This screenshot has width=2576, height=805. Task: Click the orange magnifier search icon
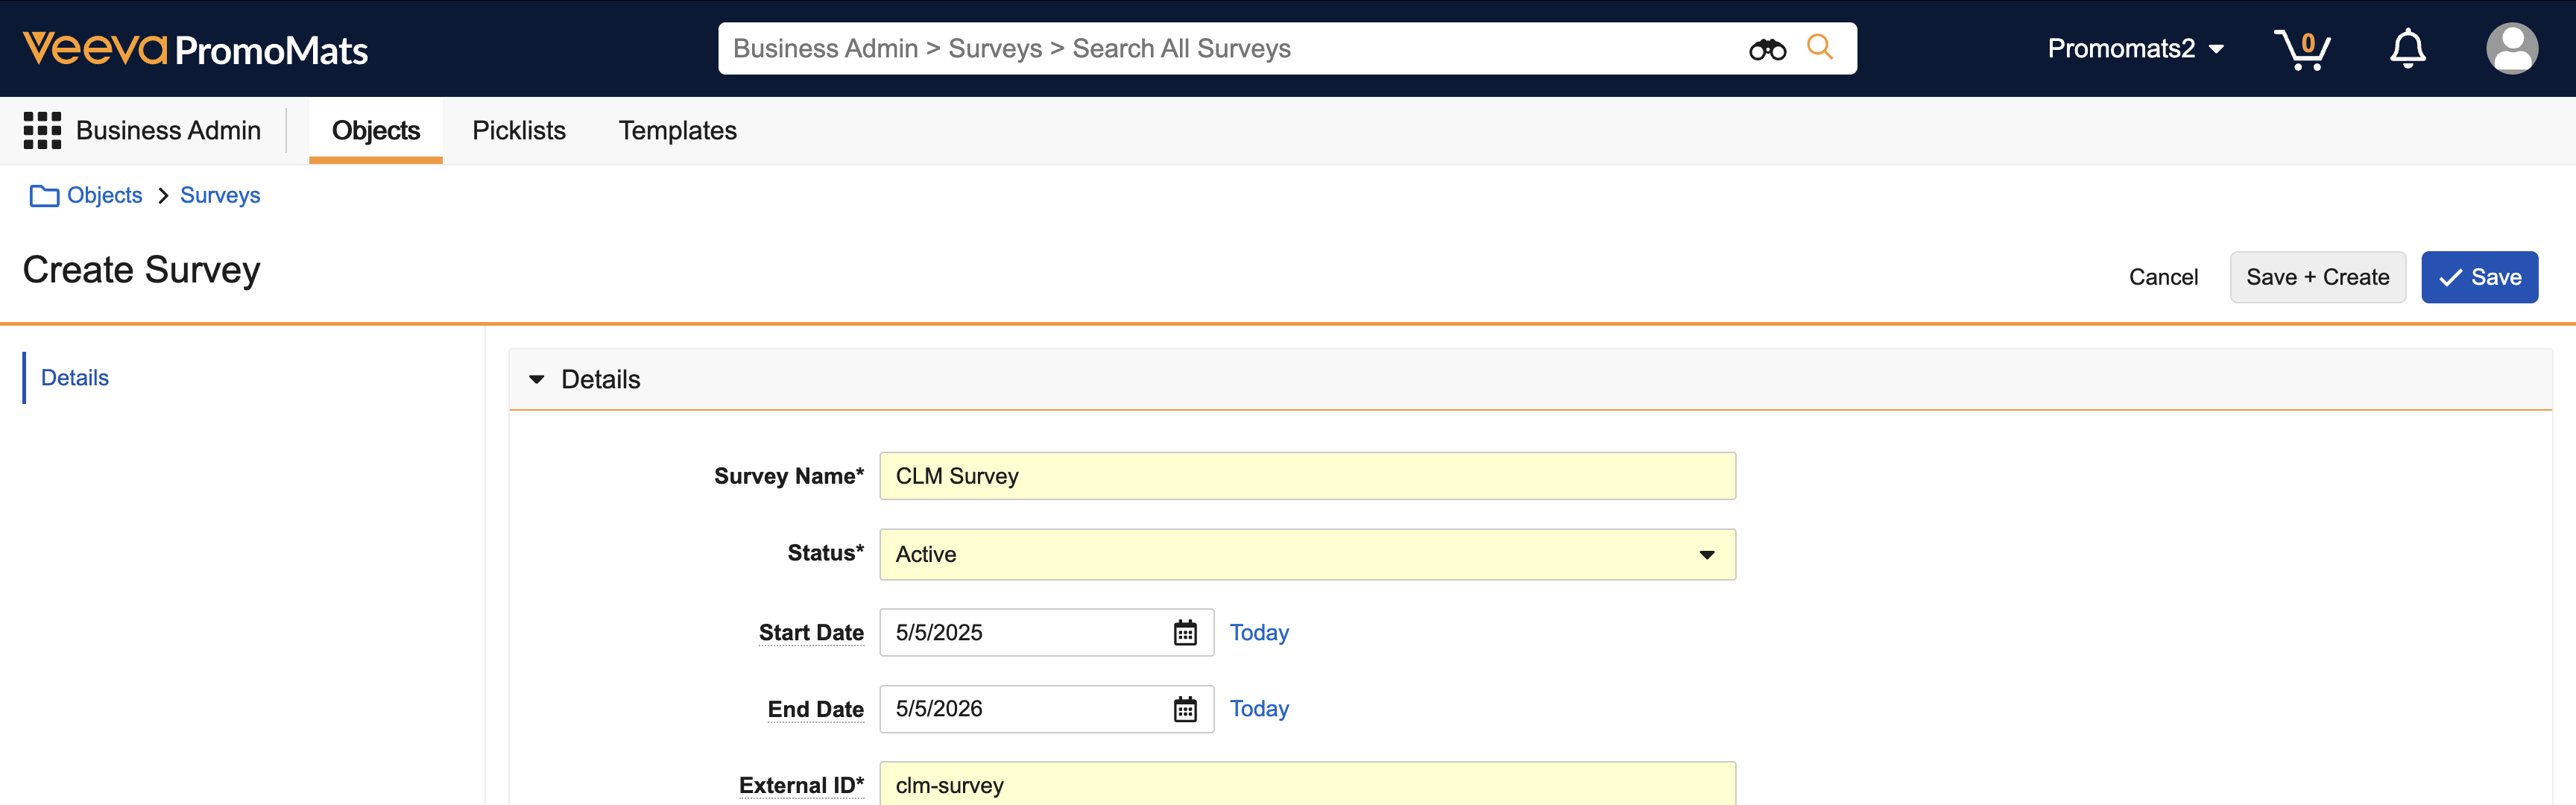coord(1819,47)
